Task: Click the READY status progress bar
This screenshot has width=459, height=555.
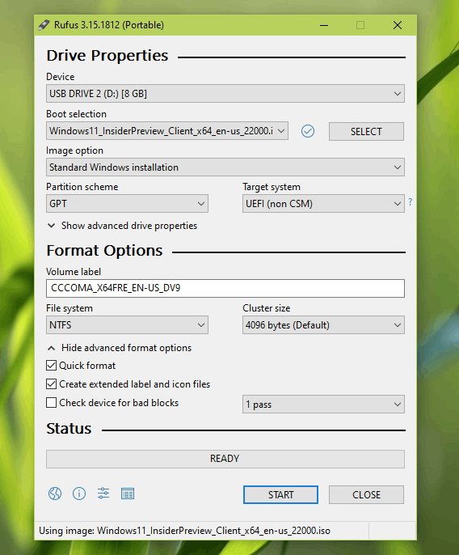Action: 225,459
